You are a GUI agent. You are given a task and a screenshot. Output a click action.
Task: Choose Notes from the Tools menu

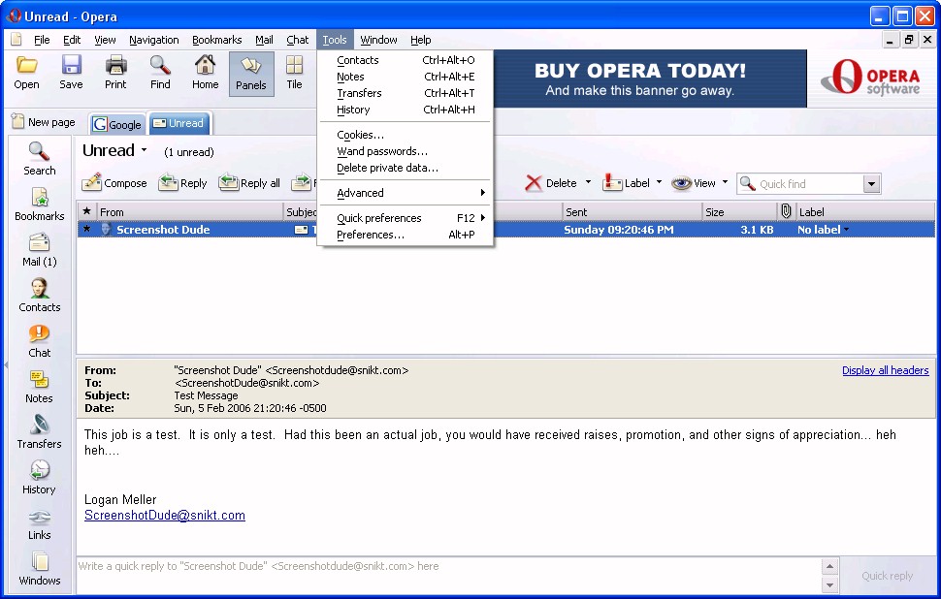coord(406,77)
